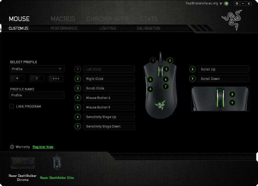
Task: Open the profile options ellipsis button
Action: (56, 78)
